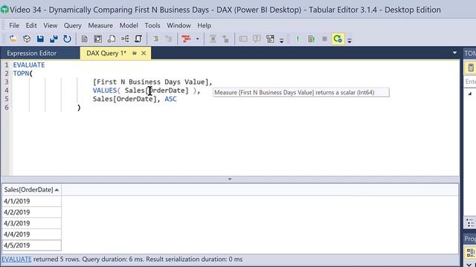Open the Query menu

[73, 25]
